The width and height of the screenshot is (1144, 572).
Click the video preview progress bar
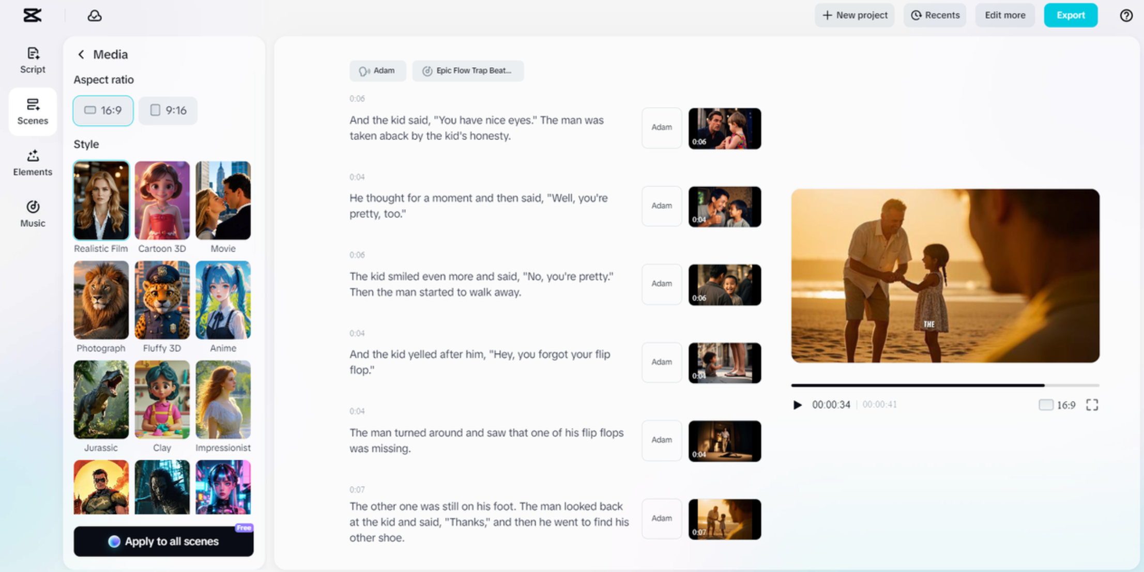(944, 385)
